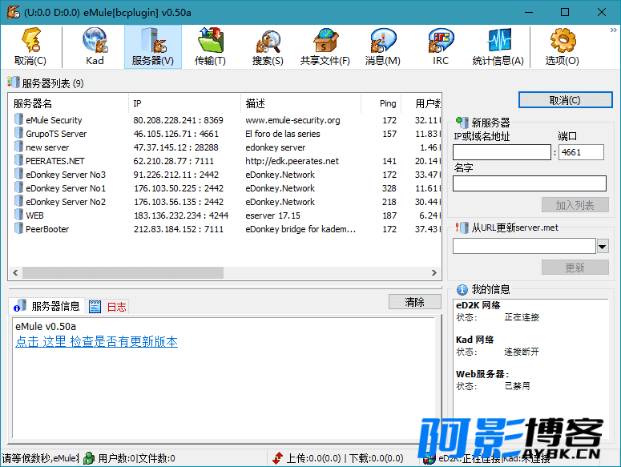Screen dimensions: 621x467
Task: Expand the server.met URL dropdown arrow
Action: tap(603, 246)
